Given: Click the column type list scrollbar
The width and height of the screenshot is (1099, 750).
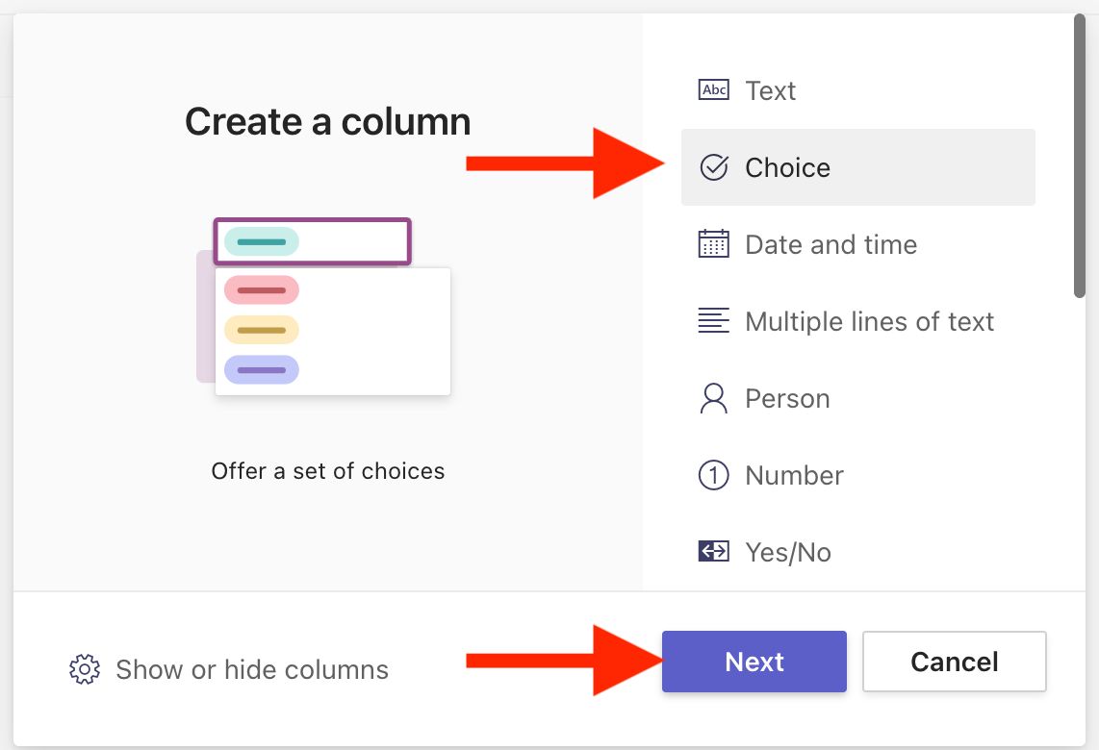Looking at the screenshot, I should 1079,154.
